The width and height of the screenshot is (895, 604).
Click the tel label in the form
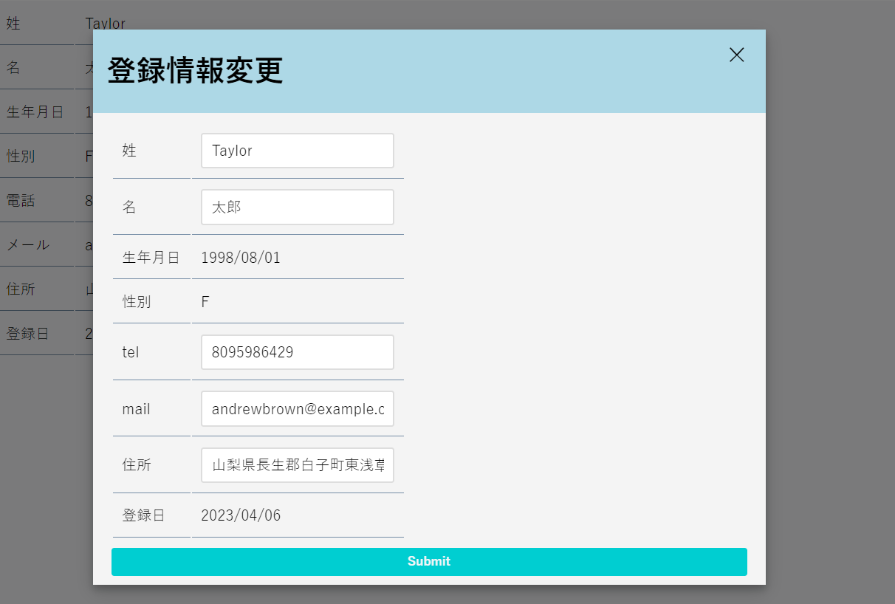pyautogui.click(x=131, y=352)
